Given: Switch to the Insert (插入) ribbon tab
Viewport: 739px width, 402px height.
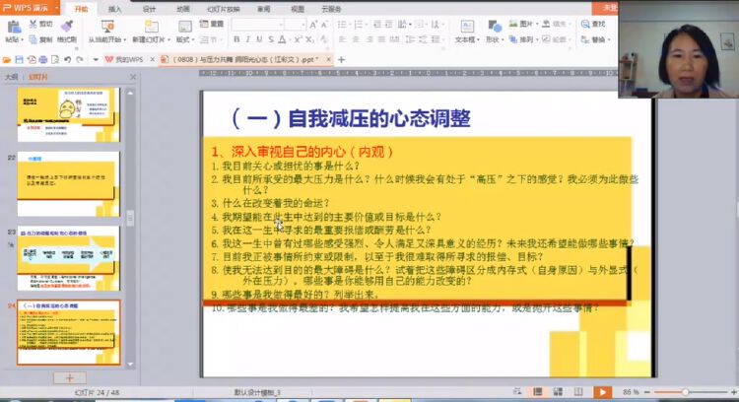Looking at the screenshot, I should point(115,8).
